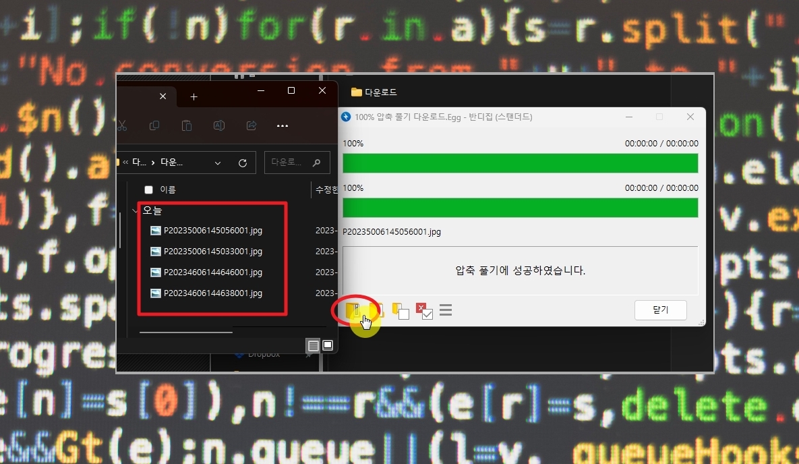Click the upper green progress bar in Bandizip
Viewport: 799px width, 464px height.
521,163
